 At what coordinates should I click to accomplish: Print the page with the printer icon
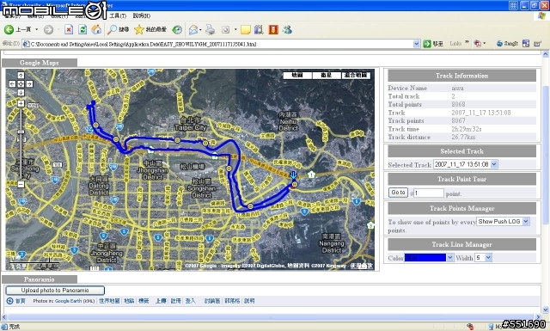210,30
